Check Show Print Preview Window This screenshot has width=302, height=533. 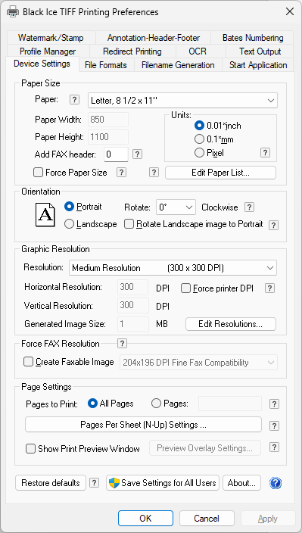(30, 449)
